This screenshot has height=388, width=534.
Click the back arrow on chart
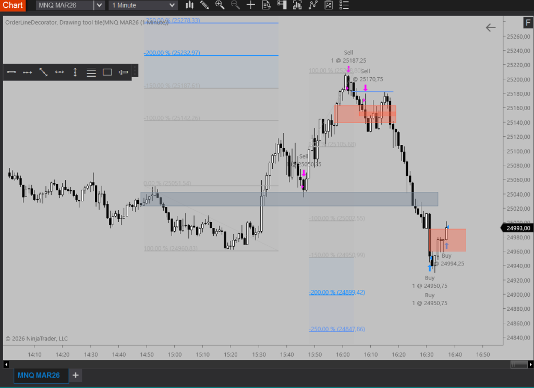[x=490, y=28]
